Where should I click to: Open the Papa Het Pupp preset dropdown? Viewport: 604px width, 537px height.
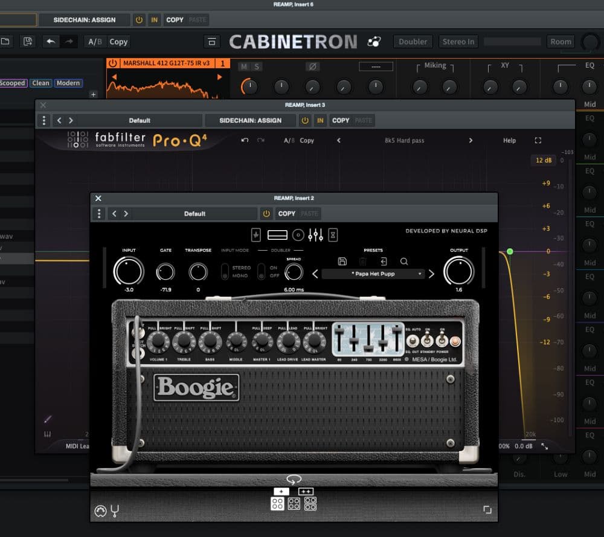pyautogui.click(x=372, y=274)
